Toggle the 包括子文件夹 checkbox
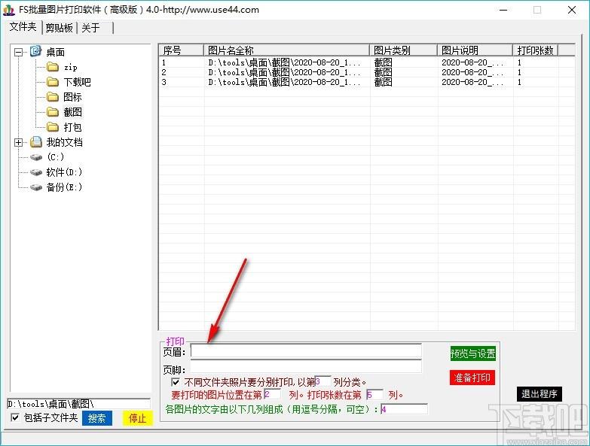This screenshot has width=590, height=446. [x=15, y=417]
